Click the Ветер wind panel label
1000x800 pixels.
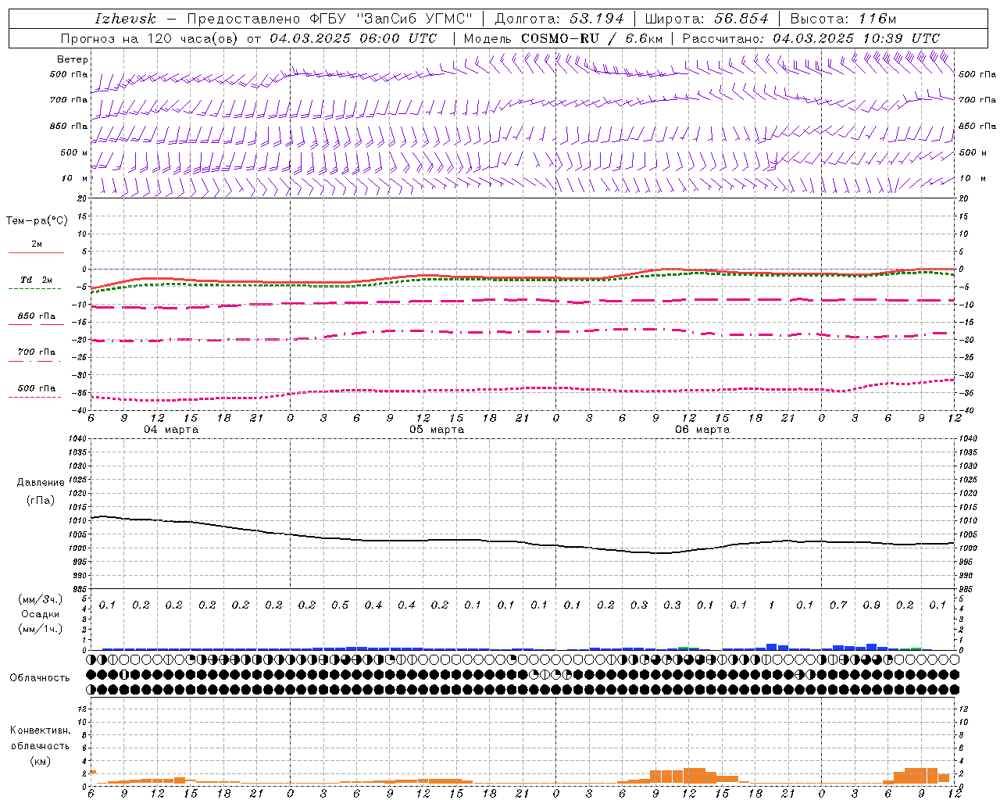(73, 59)
